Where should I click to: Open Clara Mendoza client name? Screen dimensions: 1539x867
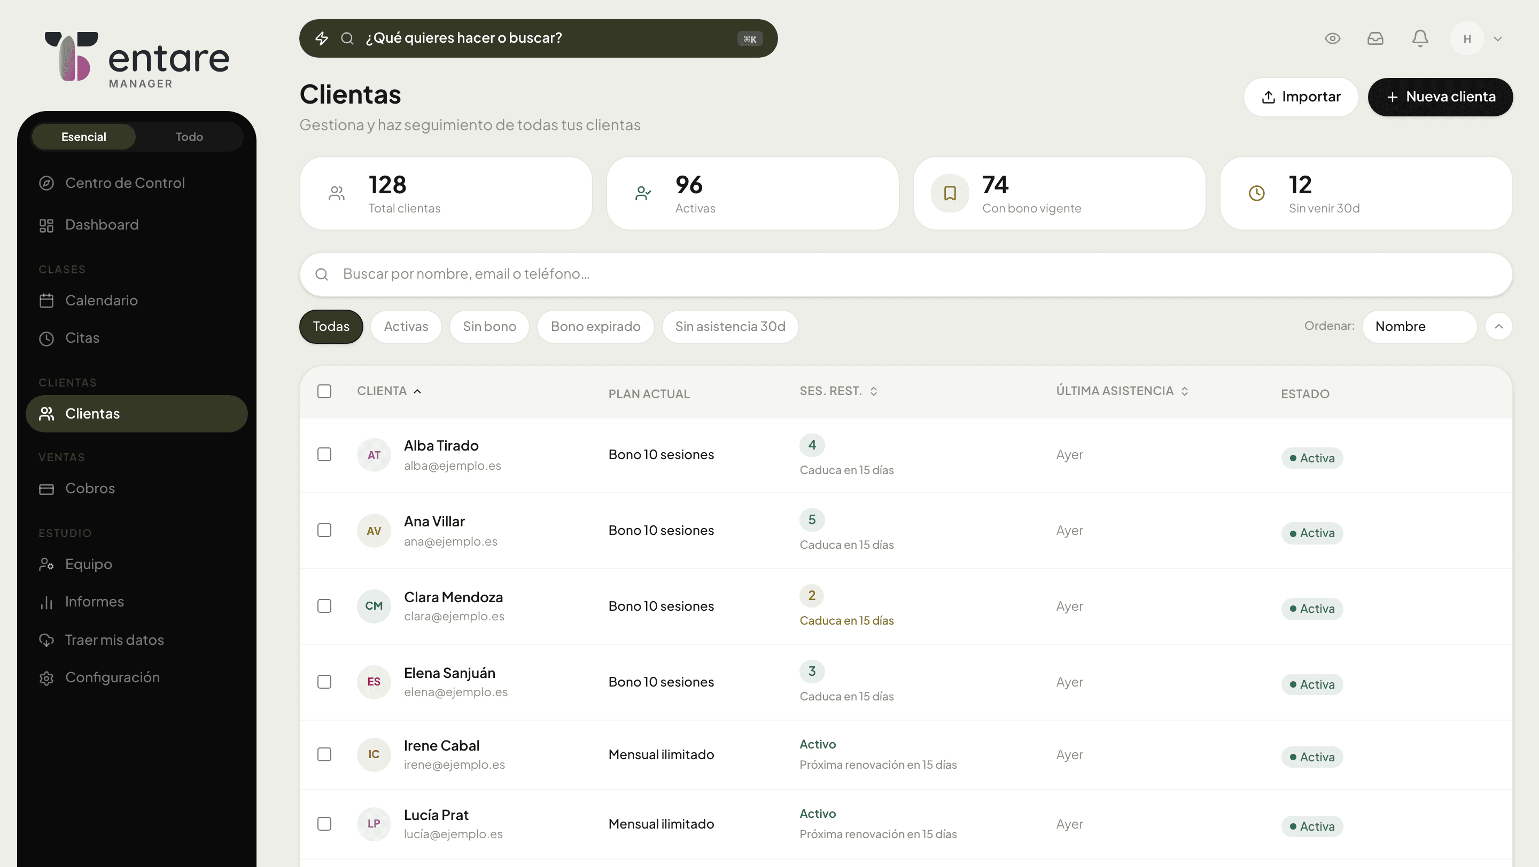(x=454, y=597)
